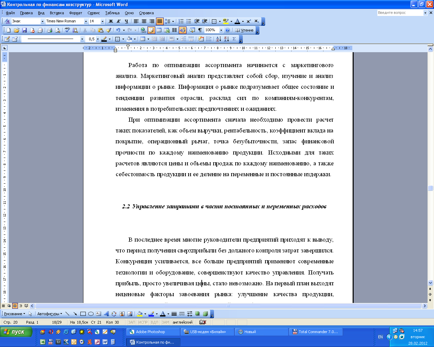The width and height of the screenshot is (434, 347).
Task: Click Sort Ascending in the table toolbar
Action: coord(219,39)
